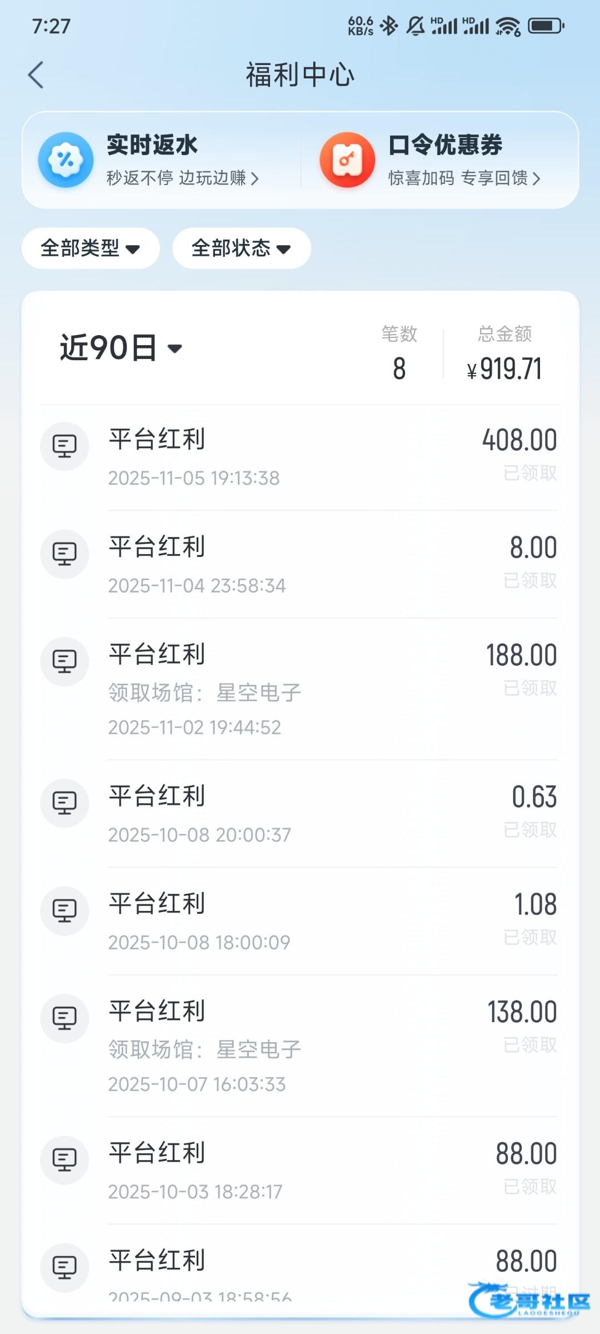Tap the blue percent rebate icon
This screenshot has height=1334, width=600.
[x=66, y=160]
